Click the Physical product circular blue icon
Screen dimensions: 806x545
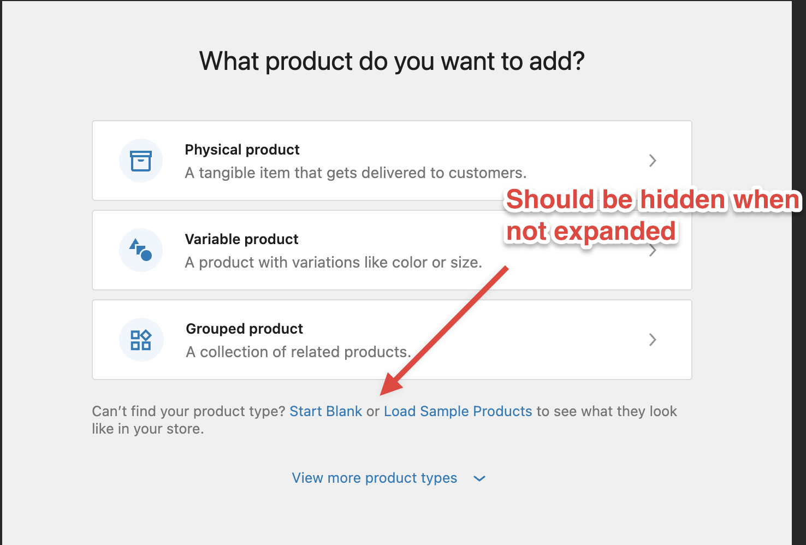click(x=141, y=161)
